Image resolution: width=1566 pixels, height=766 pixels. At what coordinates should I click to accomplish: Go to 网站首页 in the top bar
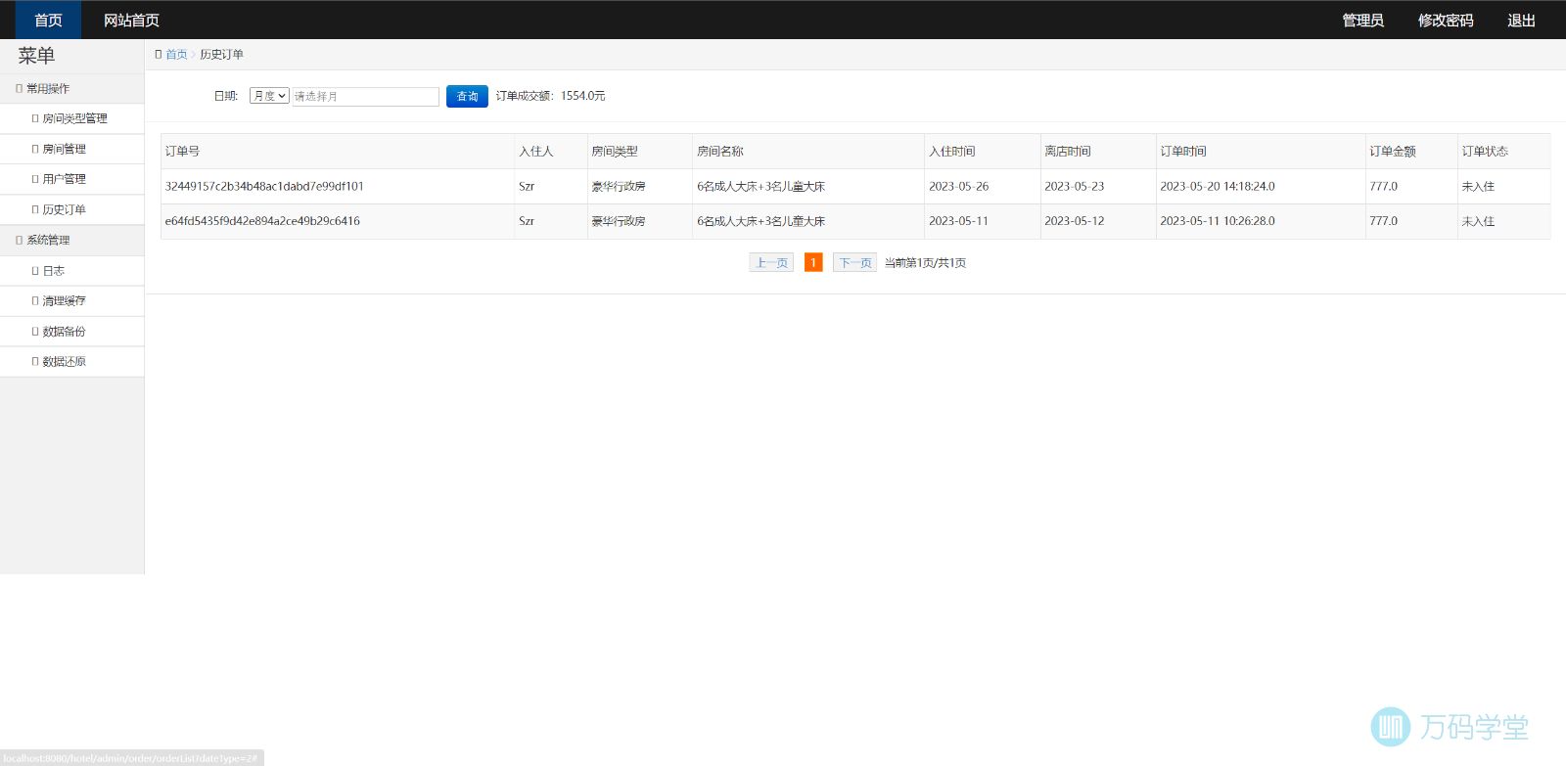click(131, 20)
